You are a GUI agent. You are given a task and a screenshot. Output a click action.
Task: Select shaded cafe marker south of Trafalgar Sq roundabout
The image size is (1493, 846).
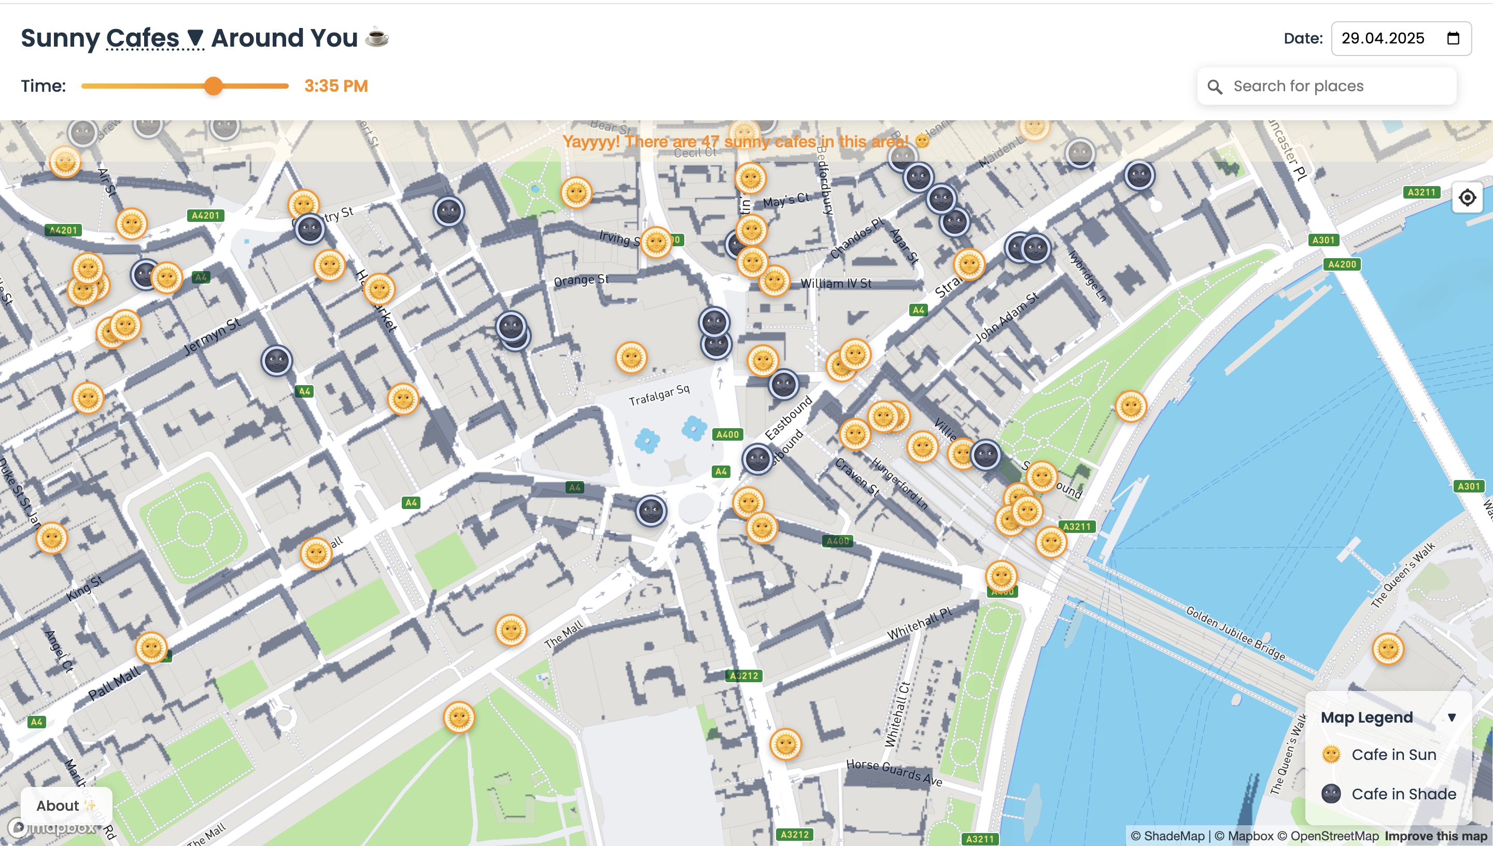(651, 511)
